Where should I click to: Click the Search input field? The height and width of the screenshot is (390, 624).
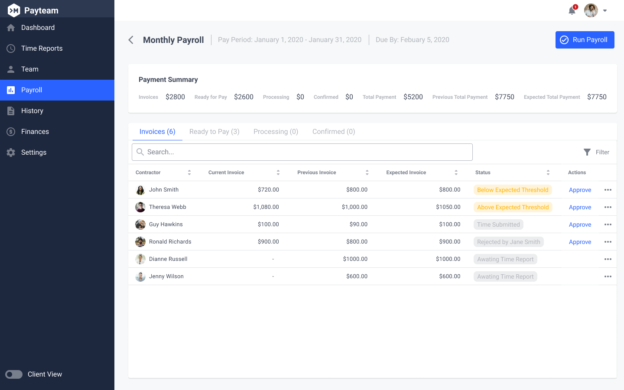point(302,152)
